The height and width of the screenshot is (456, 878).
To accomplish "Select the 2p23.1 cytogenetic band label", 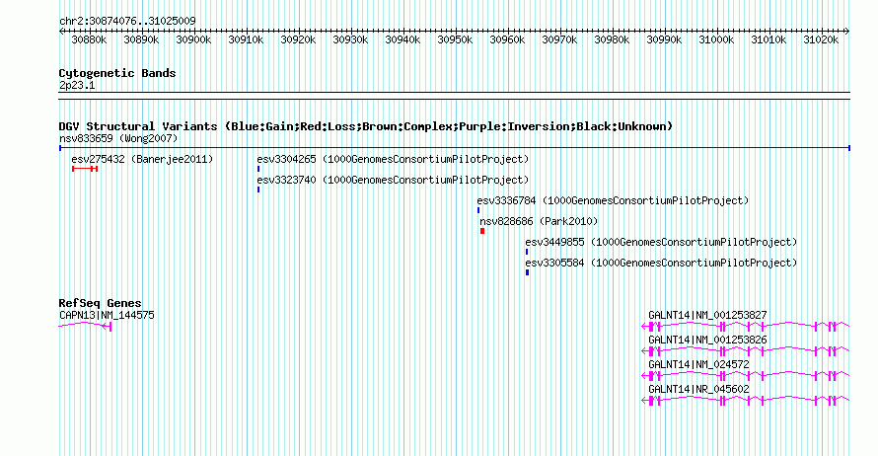I will click(x=77, y=85).
